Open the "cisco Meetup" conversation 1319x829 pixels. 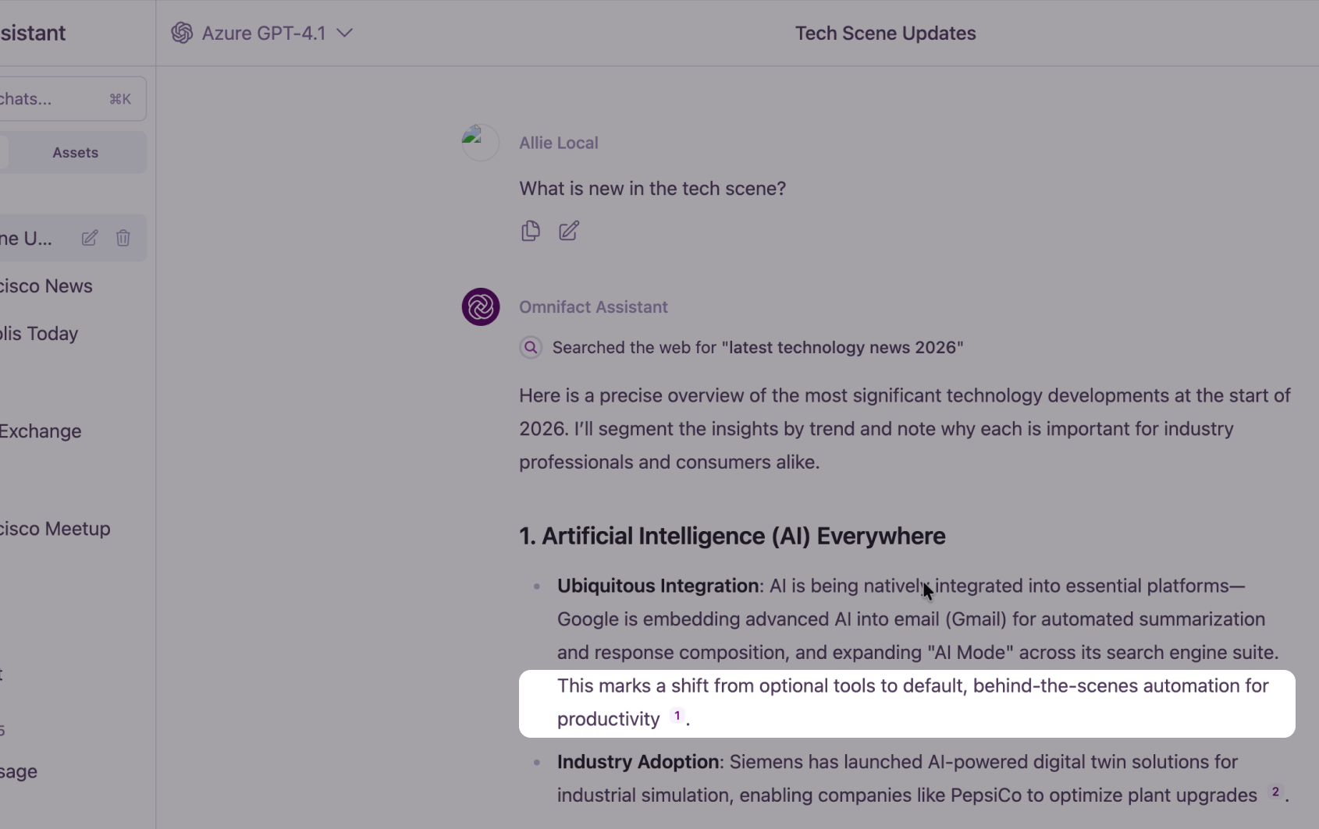tap(55, 528)
